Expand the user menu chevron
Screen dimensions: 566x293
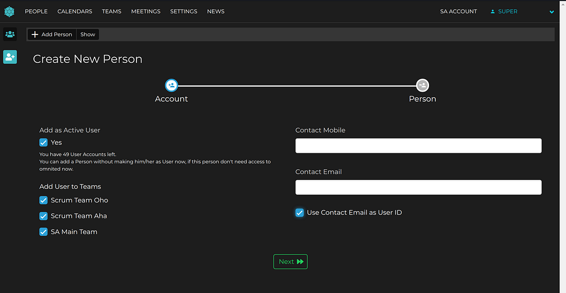(x=551, y=12)
